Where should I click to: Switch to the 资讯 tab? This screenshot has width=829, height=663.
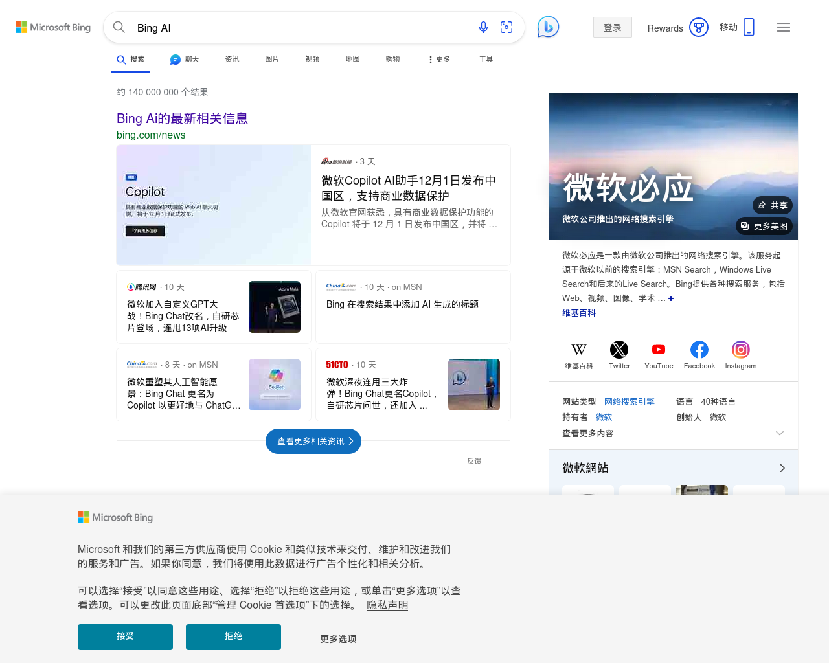tap(232, 59)
